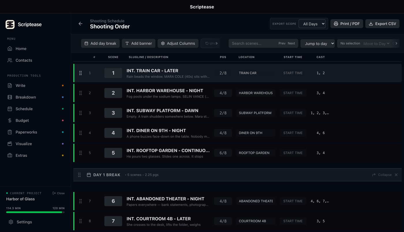Select INT. SUBWAY PLATFORM - DAWN slugline
The image size is (404, 232).
tap(162, 111)
